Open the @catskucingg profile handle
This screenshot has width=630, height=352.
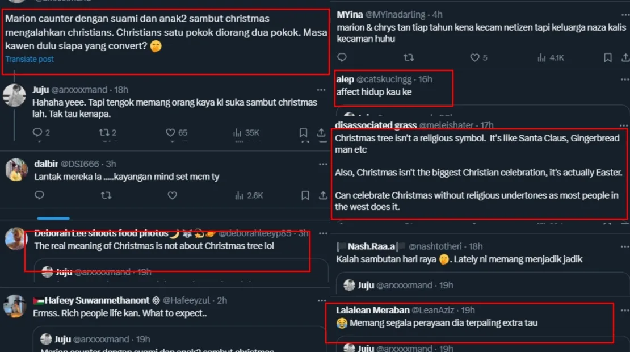385,79
